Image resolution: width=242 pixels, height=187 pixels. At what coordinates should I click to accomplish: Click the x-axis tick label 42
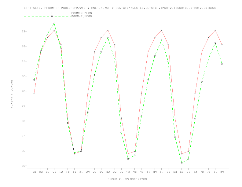pos(128,172)
